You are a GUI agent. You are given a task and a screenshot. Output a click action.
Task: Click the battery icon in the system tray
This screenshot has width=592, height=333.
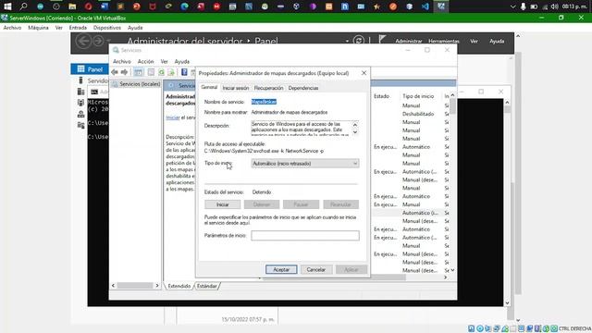tap(534, 6)
